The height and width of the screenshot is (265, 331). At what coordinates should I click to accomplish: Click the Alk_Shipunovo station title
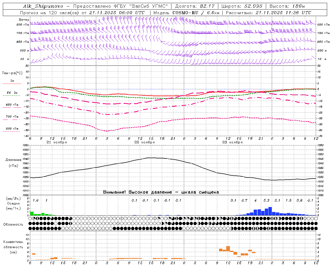tap(43, 6)
